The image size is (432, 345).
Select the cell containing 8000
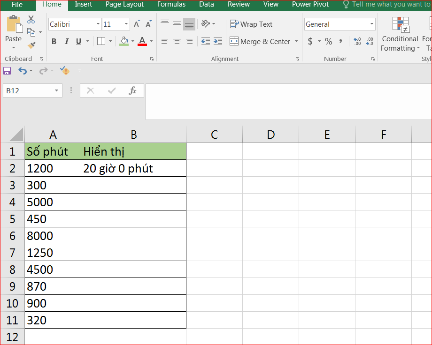(53, 236)
